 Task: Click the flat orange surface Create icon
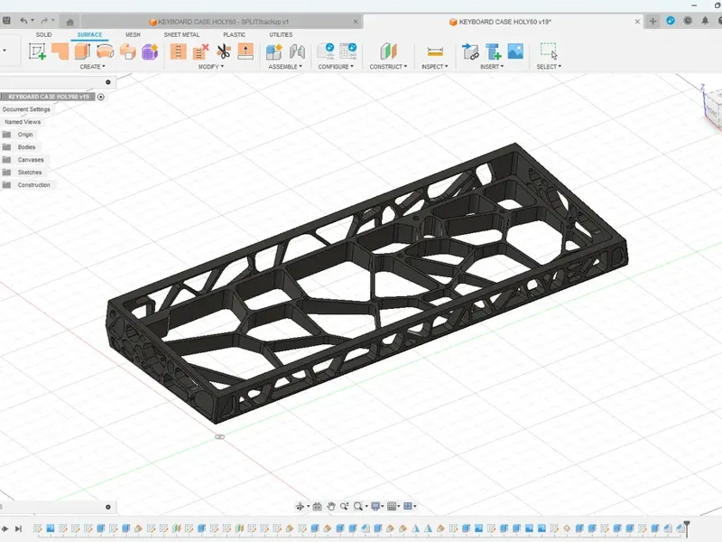pos(60,51)
